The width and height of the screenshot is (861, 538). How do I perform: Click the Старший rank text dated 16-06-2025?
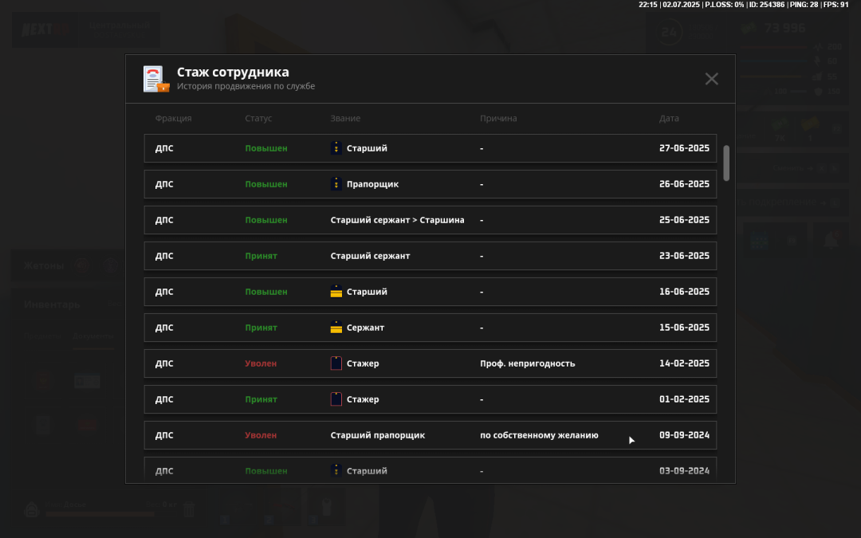[x=367, y=292]
